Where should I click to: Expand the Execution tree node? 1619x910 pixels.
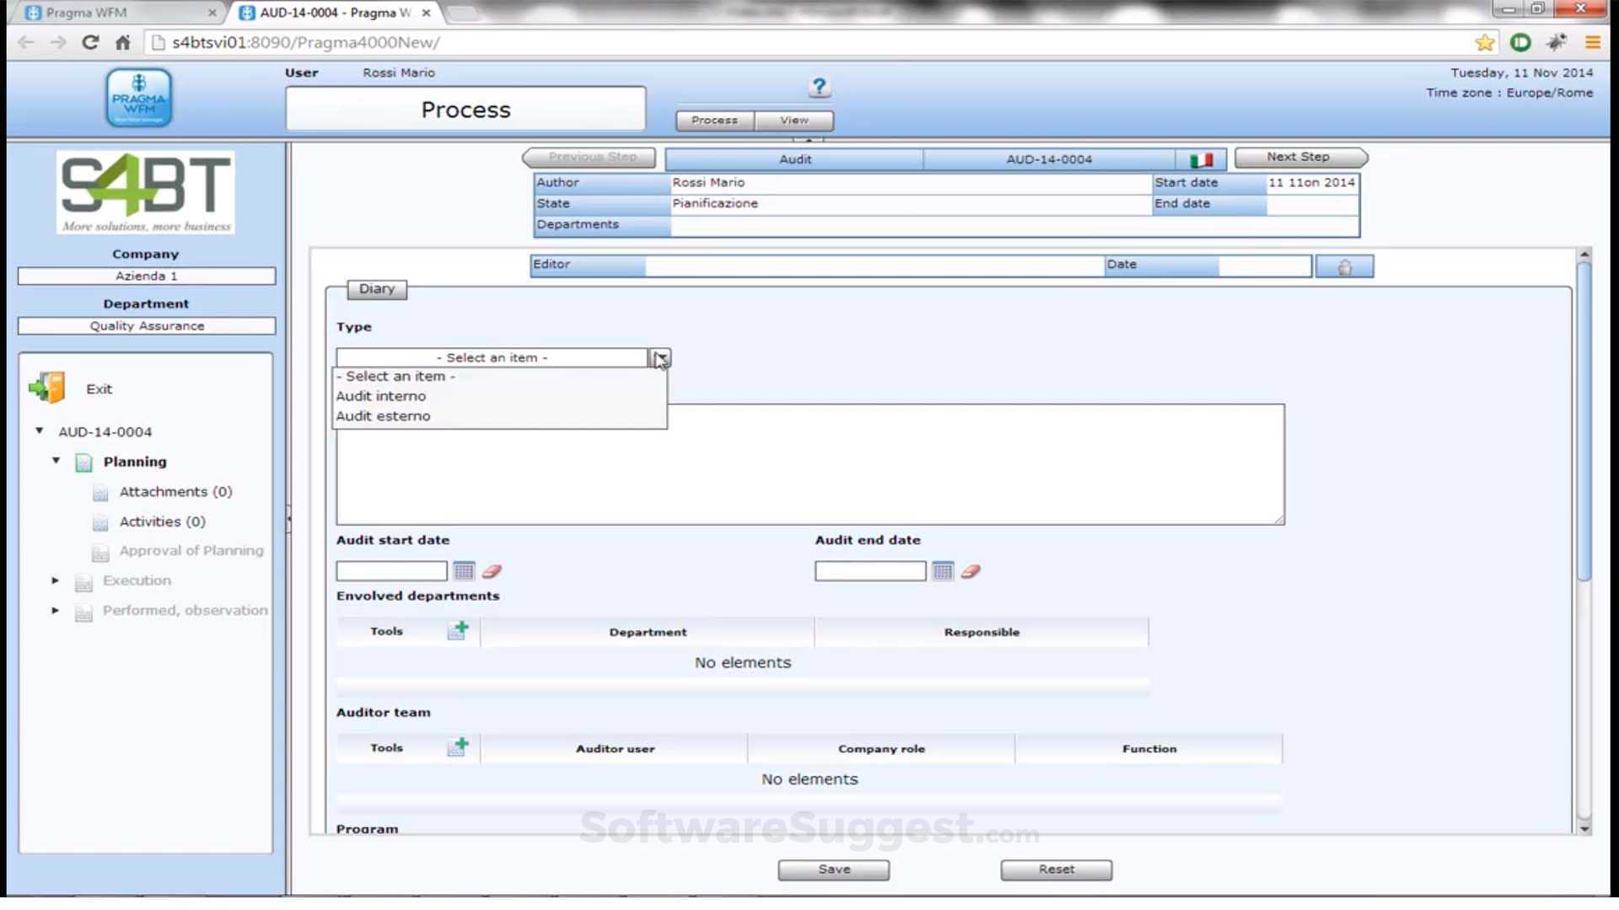point(55,581)
